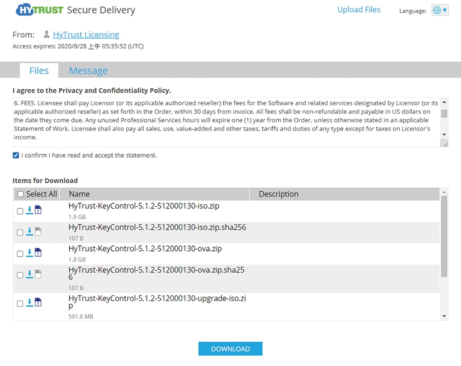Uncheck the confirm read and accept statement checkbox
Viewport: 461px width, 366px height.
coord(16,155)
